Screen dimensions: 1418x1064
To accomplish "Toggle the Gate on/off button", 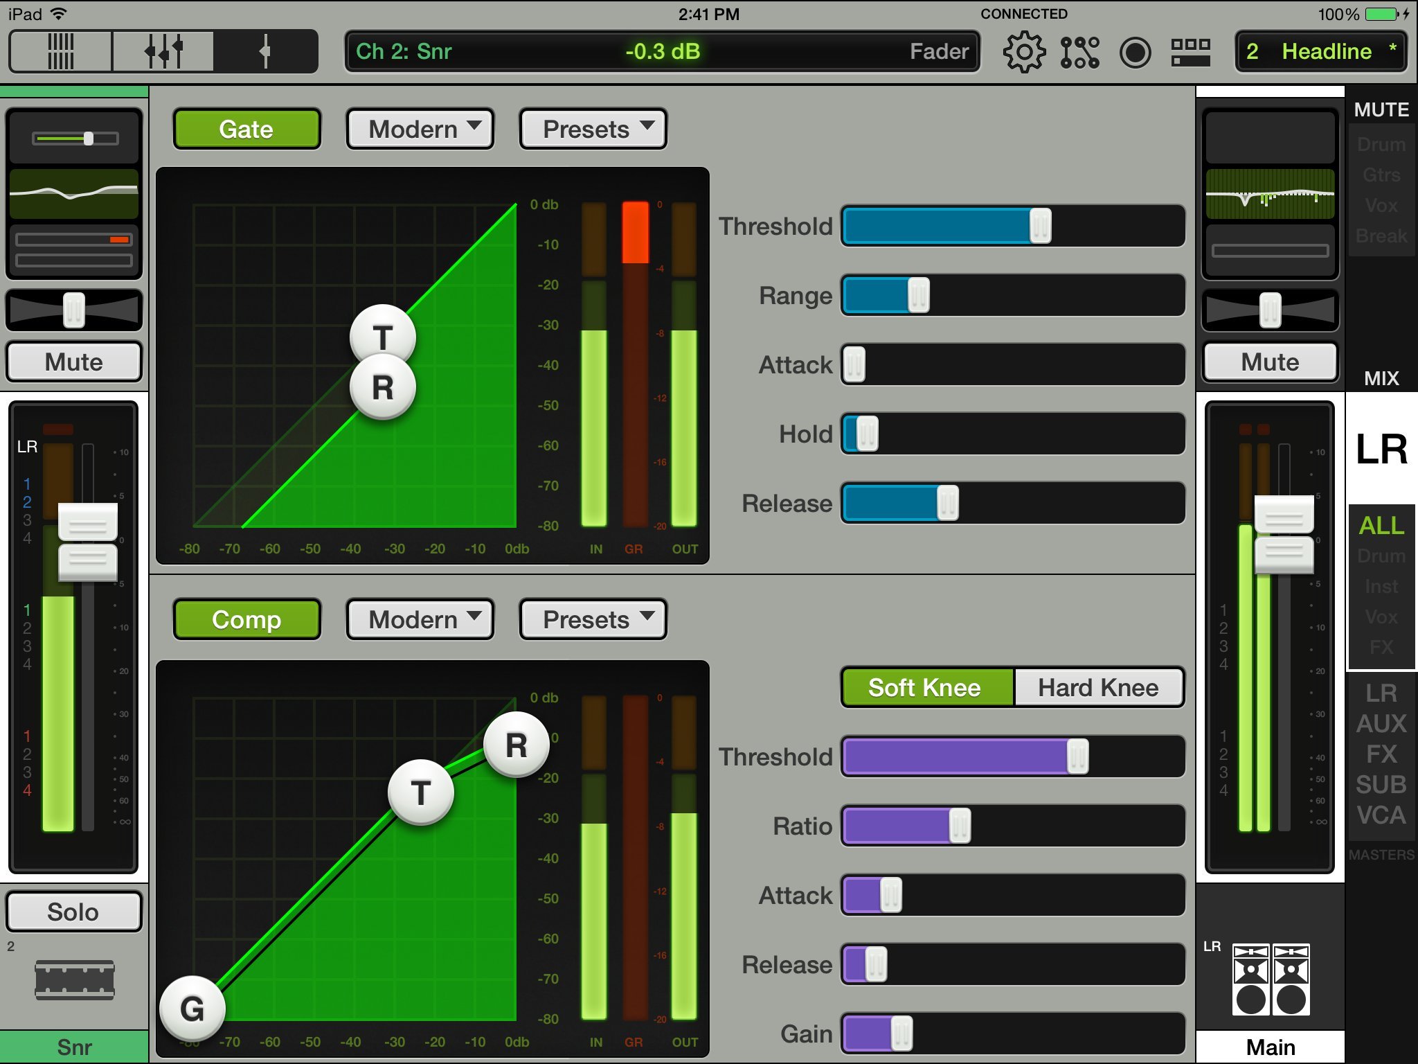I will click(246, 129).
